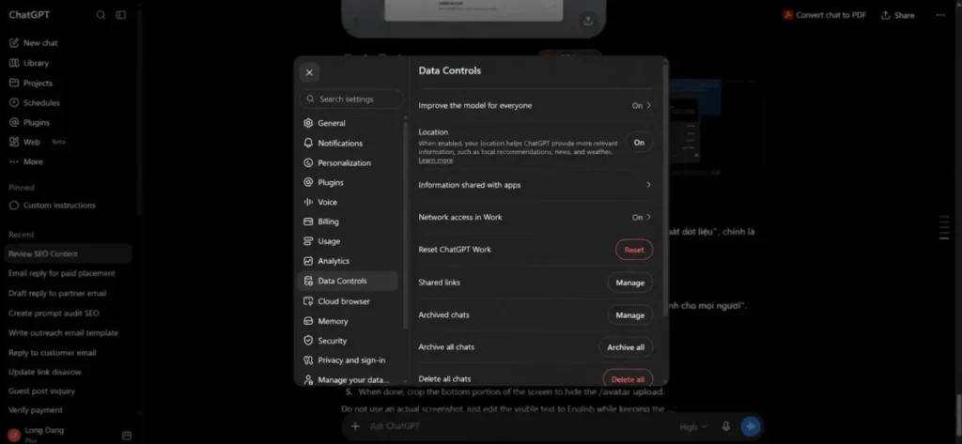This screenshot has height=444, width=962.
Task: Open Library in sidebar
Action: click(68, 63)
